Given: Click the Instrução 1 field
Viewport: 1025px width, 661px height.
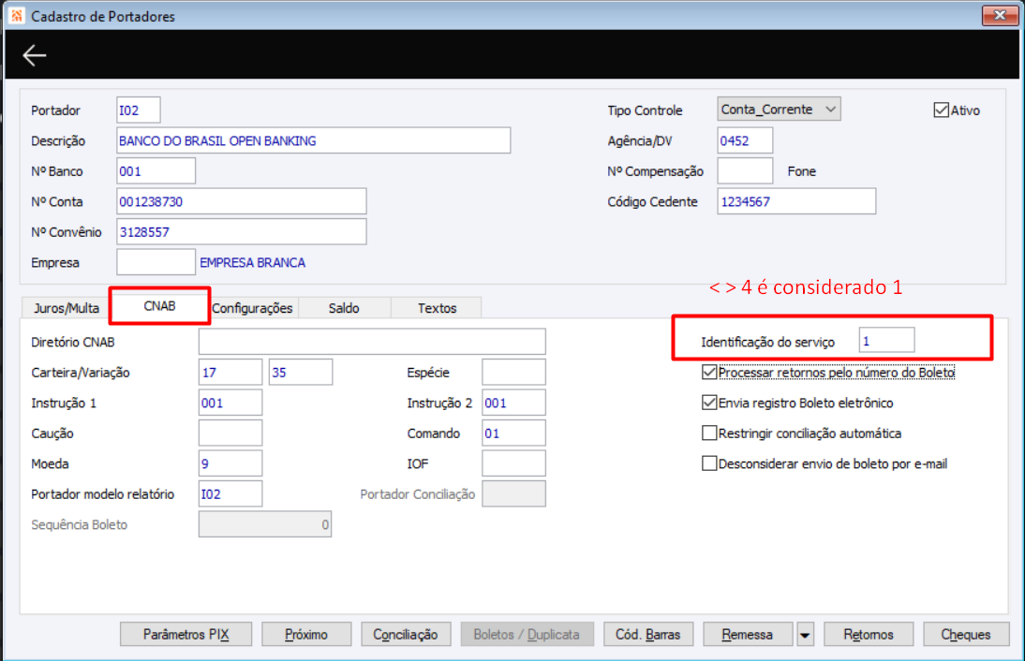Looking at the screenshot, I should (x=230, y=403).
